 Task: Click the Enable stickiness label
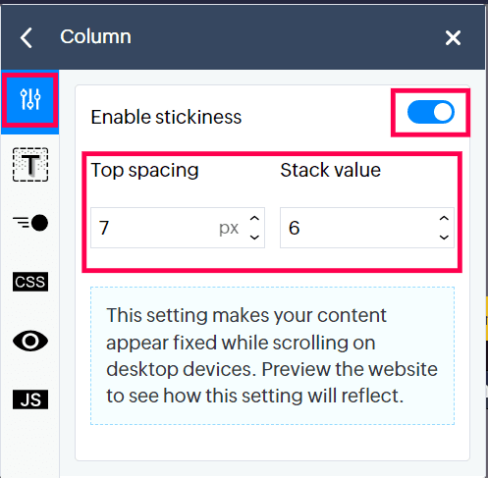point(166,117)
